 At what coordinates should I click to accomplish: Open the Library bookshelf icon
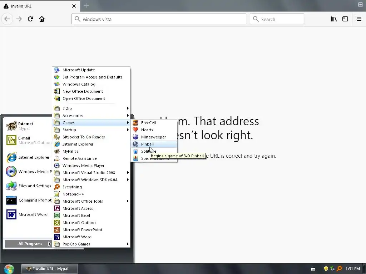click(334, 19)
